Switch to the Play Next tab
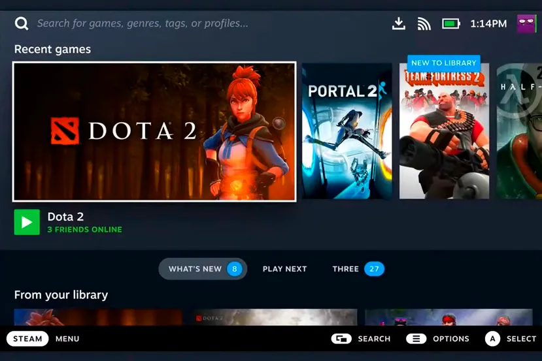The height and width of the screenshot is (361, 542). [285, 269]
